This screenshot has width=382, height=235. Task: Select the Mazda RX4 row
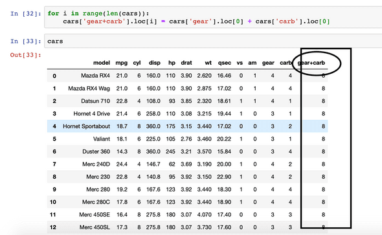click(x=187, y=76)
